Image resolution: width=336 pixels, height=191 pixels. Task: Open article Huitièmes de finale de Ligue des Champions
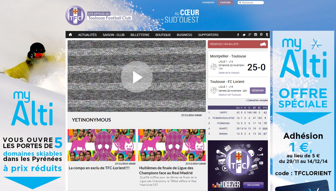pos(166,171)
